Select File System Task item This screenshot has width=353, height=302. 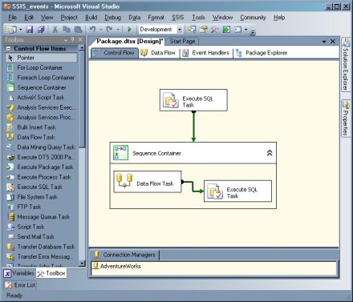37,197
